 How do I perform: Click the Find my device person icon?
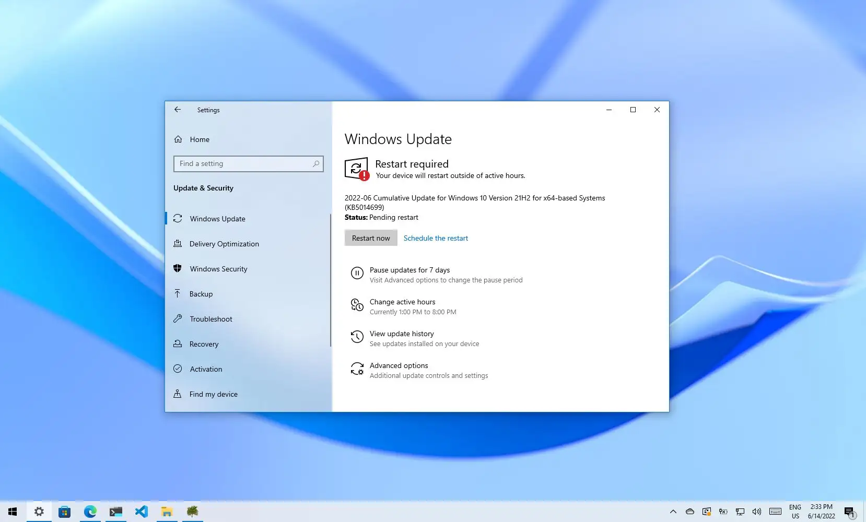pos(178,394)
